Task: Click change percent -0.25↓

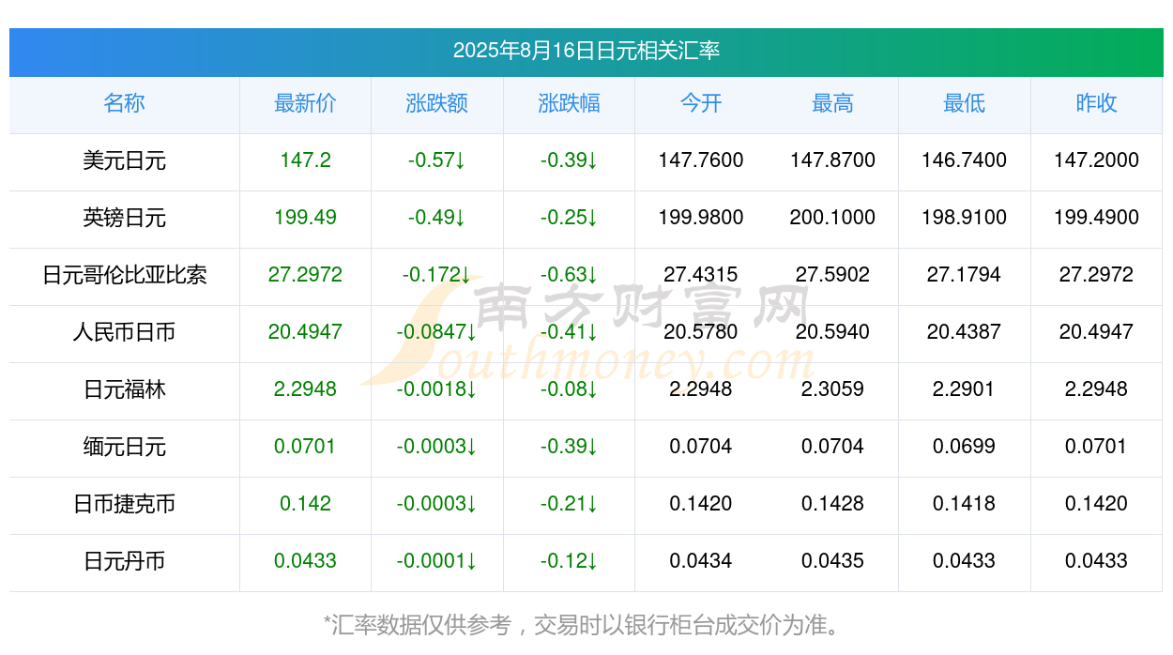Action: coord(569,218)
